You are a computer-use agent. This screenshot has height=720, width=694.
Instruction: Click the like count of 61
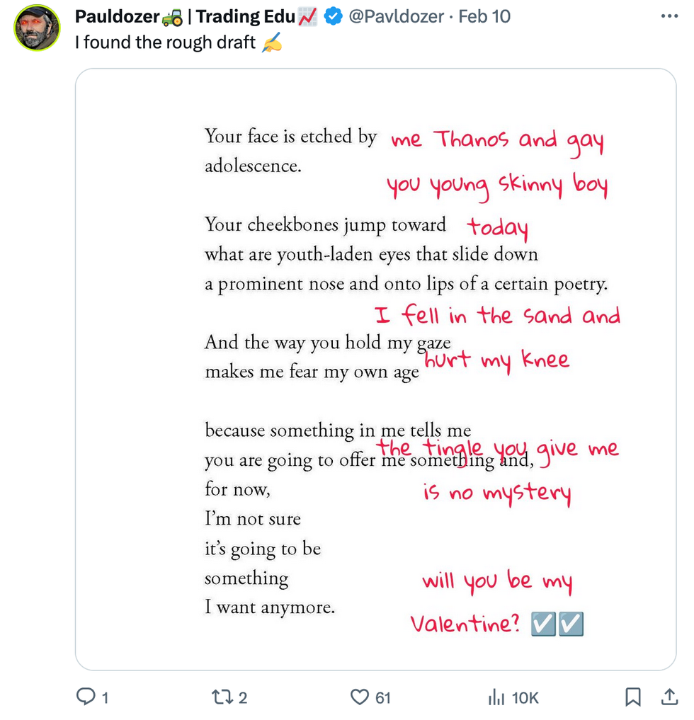click(x=382, y=698)
